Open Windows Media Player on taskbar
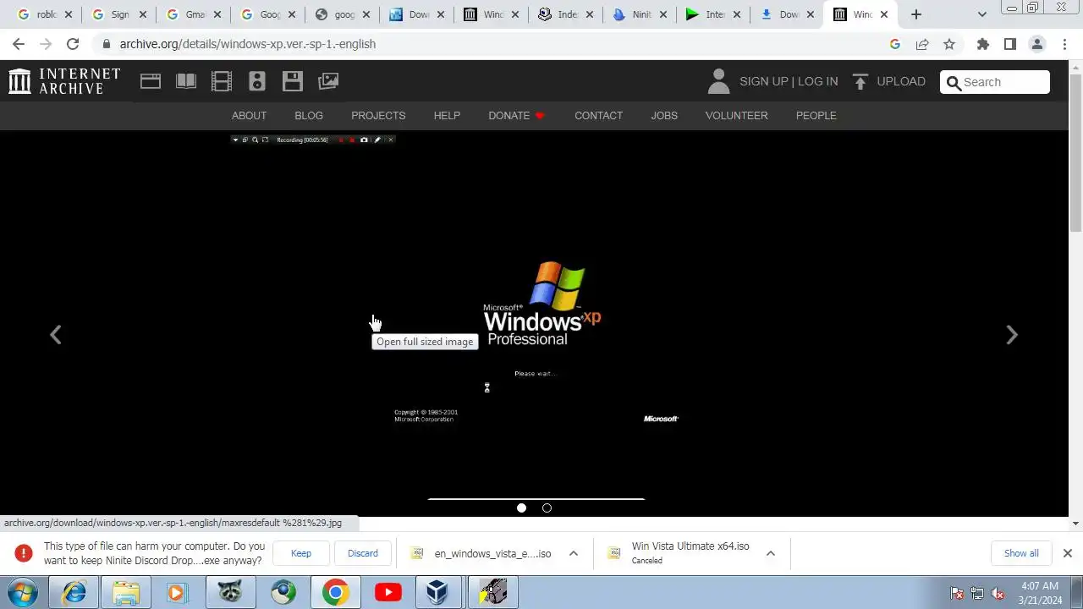 [x=176, y=592]
